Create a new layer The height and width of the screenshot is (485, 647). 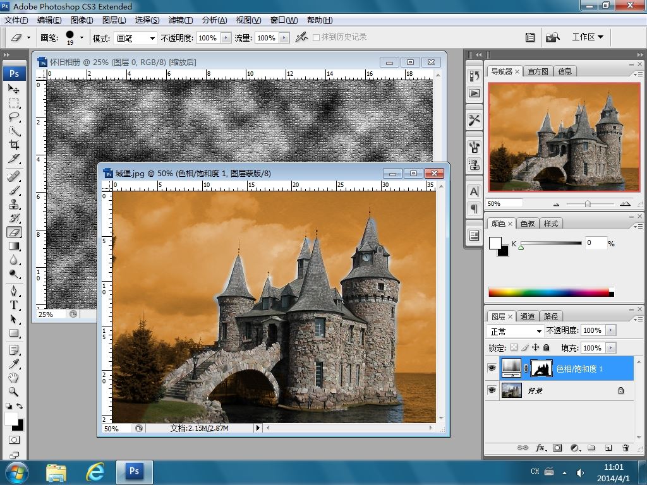pyautogui.click(x=608, y=448)
